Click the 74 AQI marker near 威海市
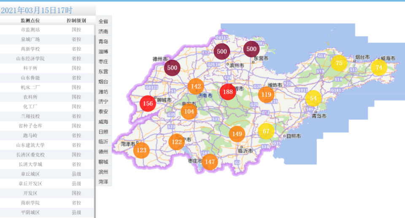The width and height of the screenshot is (405, 218). pyautogui.click(x=379, y=68)
